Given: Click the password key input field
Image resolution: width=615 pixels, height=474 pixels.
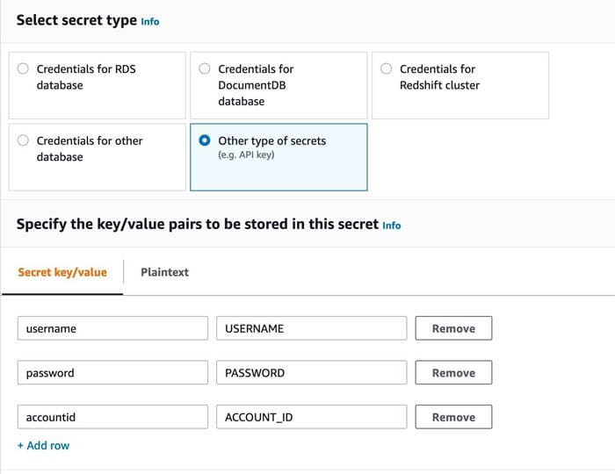Looking at the screenshot, I should (112, 373).
